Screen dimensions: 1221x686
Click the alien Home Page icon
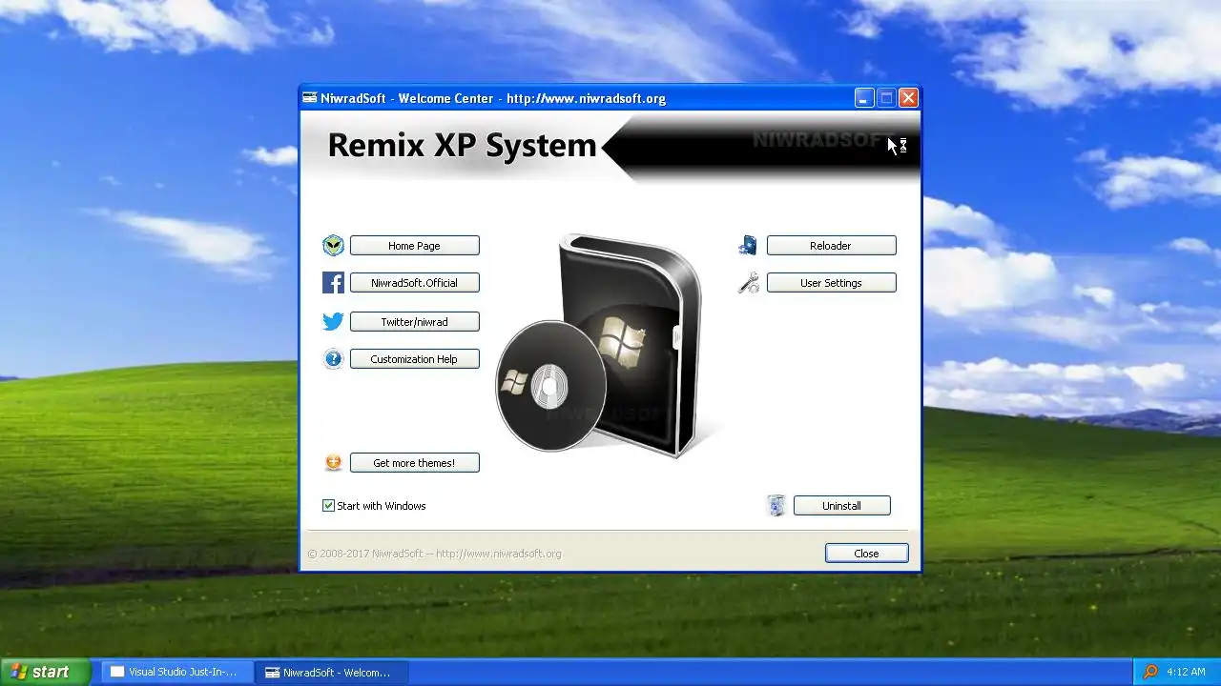pyautogui.click(x=333, y=246)
